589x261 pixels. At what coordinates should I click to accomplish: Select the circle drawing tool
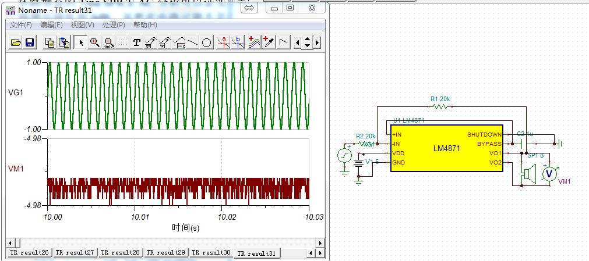pyautogui.click(x=207, y=43)
